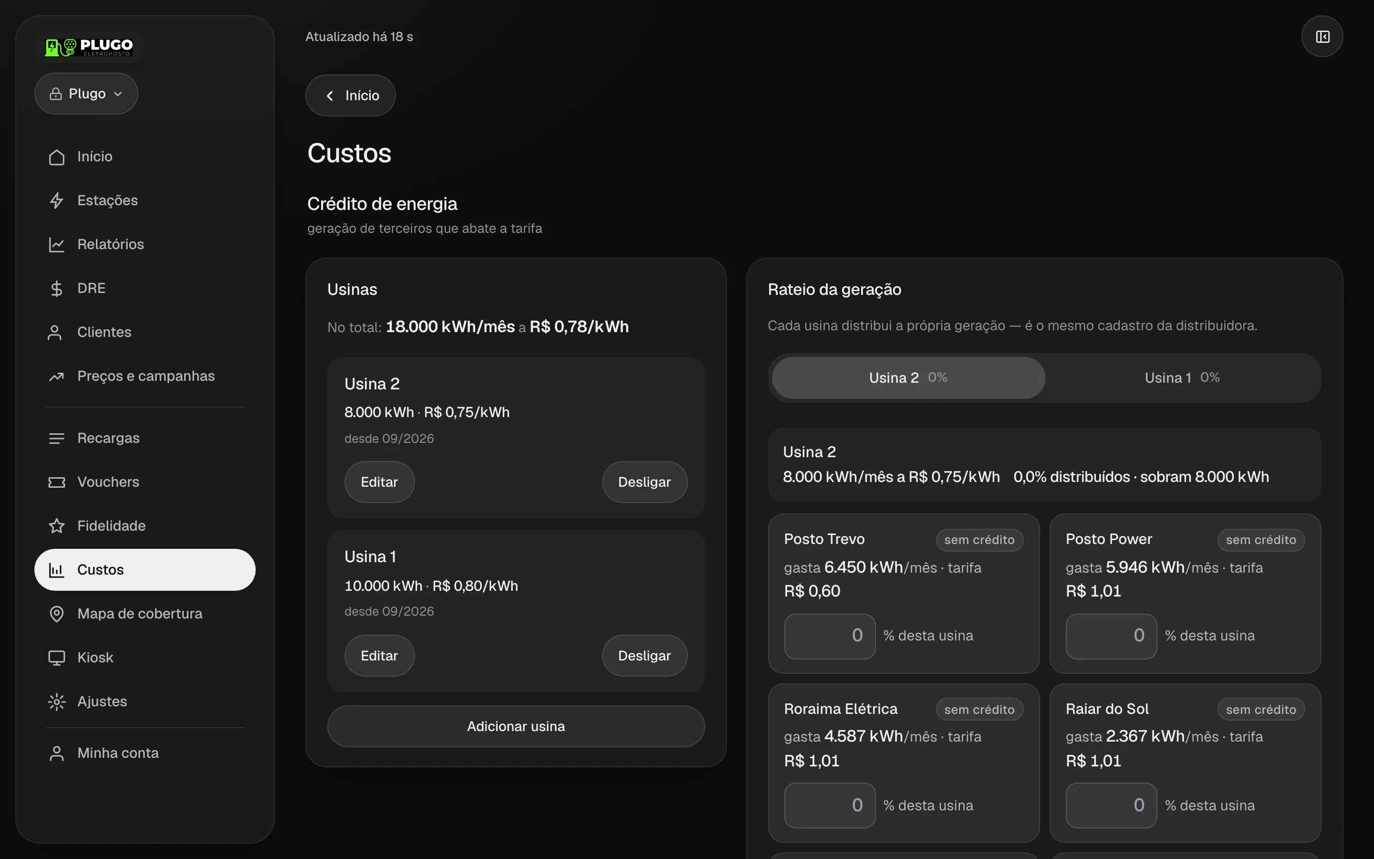Open Mapa de cobertura in the sidebar

pos(145,614)
